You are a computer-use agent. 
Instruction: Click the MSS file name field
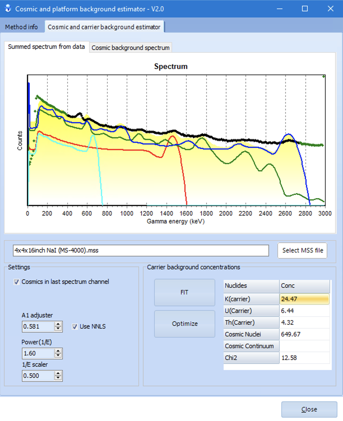(x=141, y=251)
